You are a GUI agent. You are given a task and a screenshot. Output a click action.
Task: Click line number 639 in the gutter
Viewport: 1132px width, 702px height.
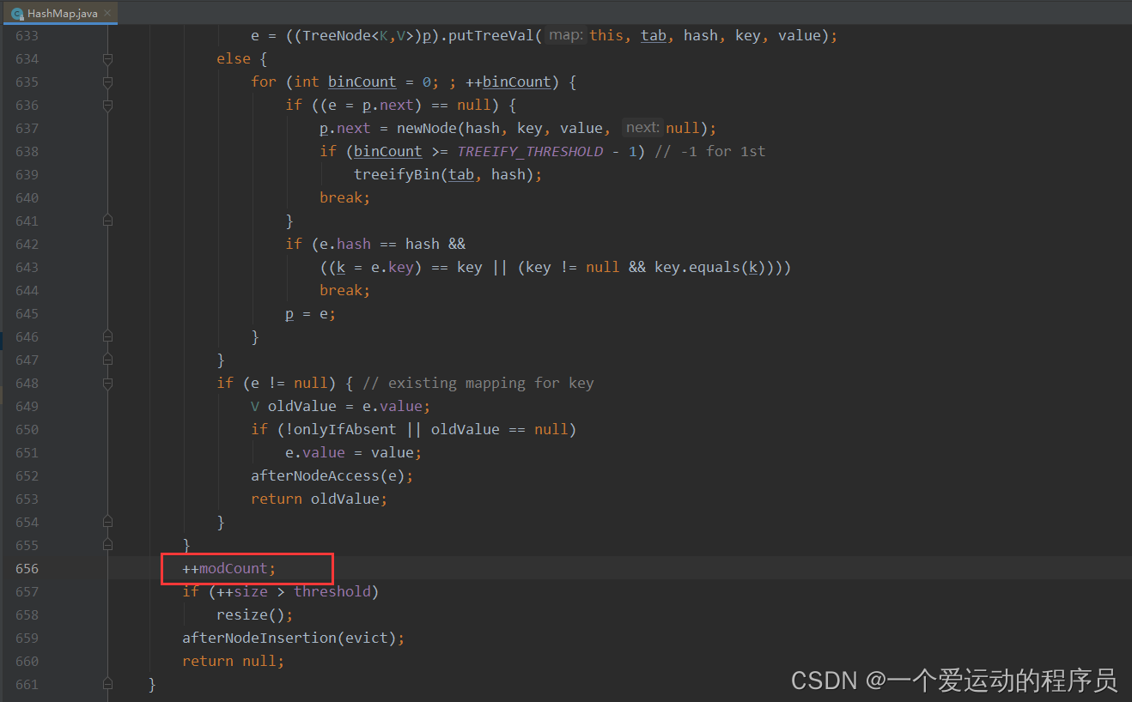pos(27,174)
